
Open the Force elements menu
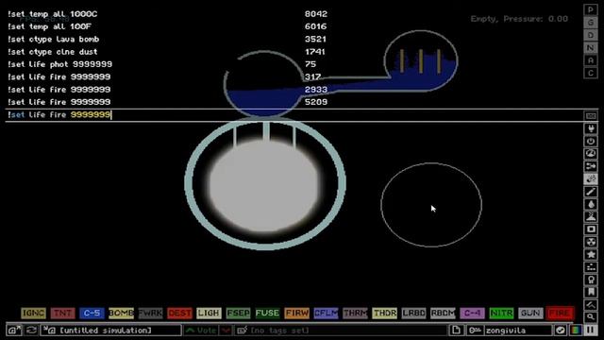(591, 166)
